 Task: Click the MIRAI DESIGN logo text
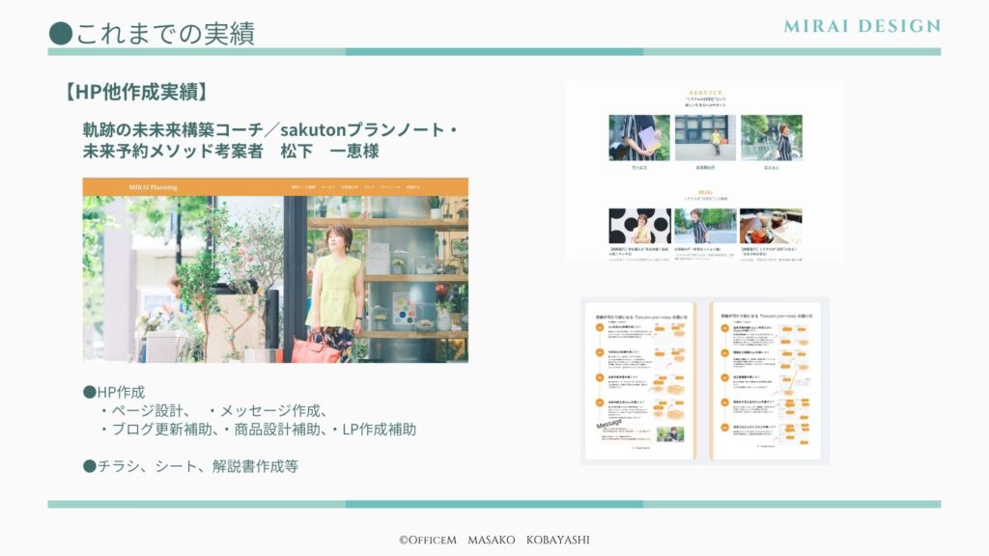click(862, 26)
